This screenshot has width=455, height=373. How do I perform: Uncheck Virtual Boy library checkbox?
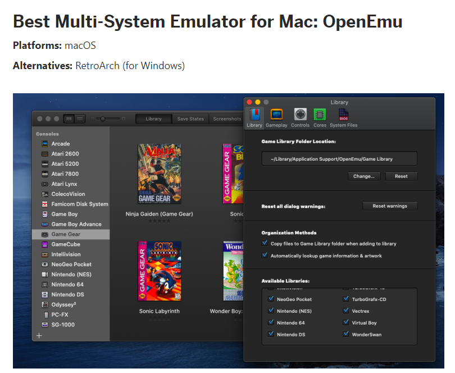(x=346, y=322)
